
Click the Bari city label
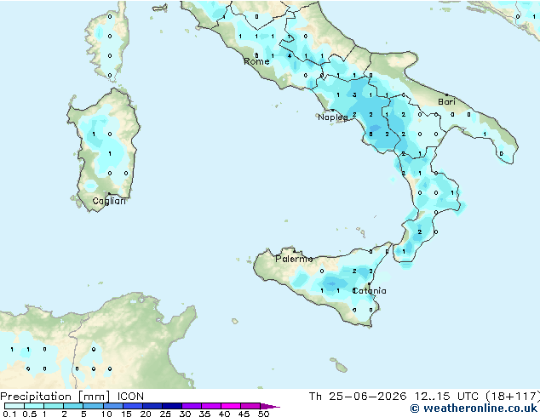446,101
